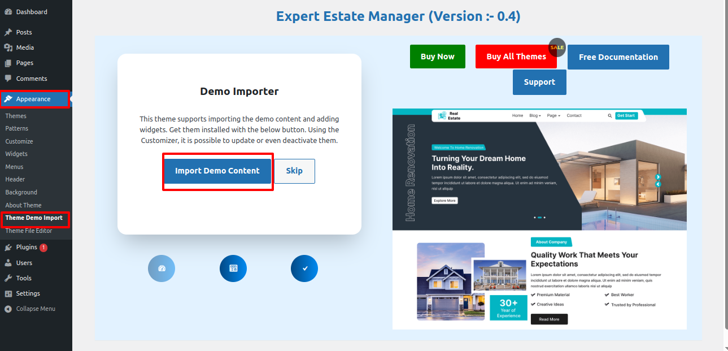Skip the demo import
This screenshot has width=728, height=351.
[x=294, y=171]
